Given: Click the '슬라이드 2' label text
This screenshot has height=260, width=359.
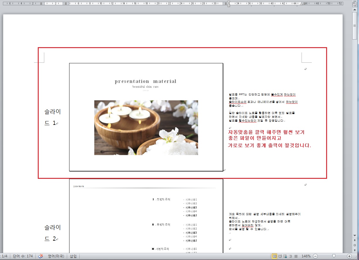Looking at the screenshot, I should [x=52, y=233].
